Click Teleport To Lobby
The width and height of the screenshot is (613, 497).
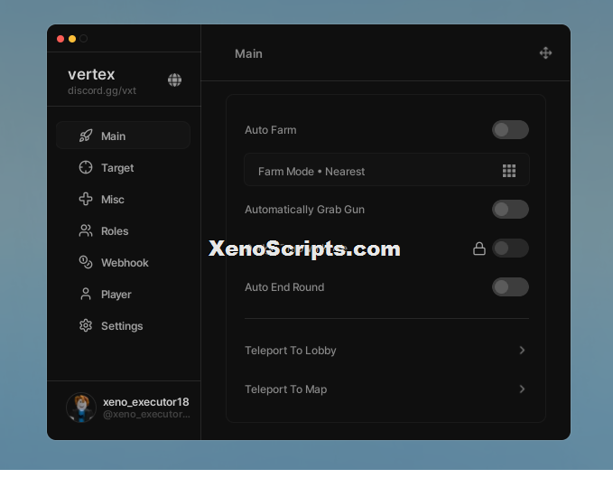tap(386, 351)
